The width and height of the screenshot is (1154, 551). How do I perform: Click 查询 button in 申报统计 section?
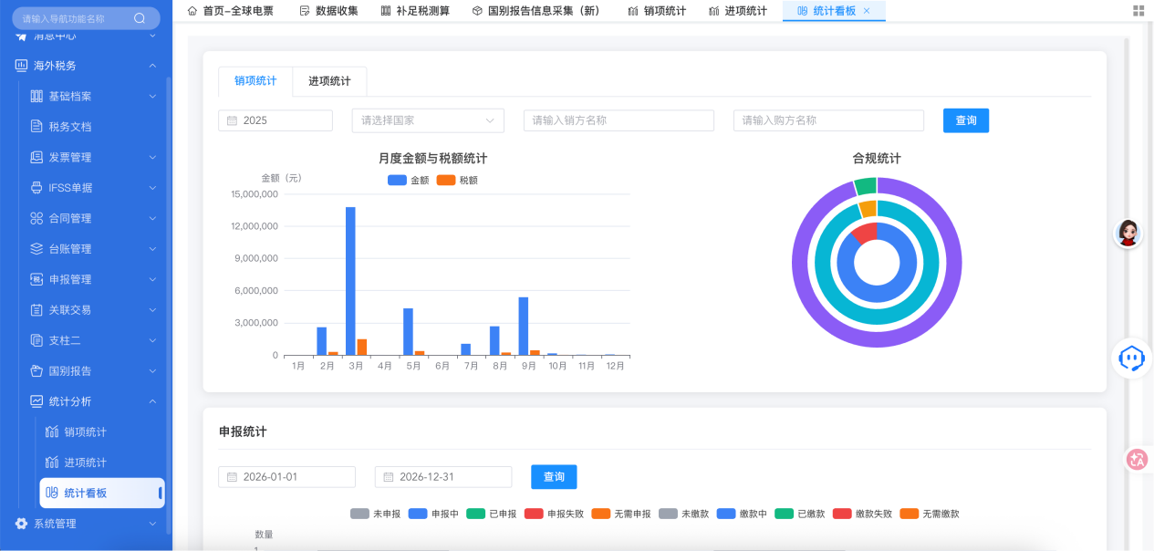coord(554,477)
